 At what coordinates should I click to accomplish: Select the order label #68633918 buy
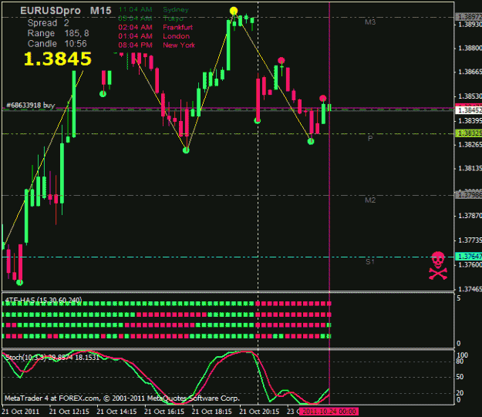click(x=30, y=105)
